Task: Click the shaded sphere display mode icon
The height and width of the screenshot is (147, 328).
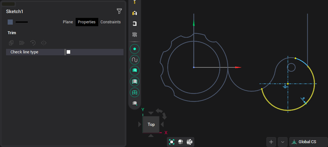Action: [181, 142]
